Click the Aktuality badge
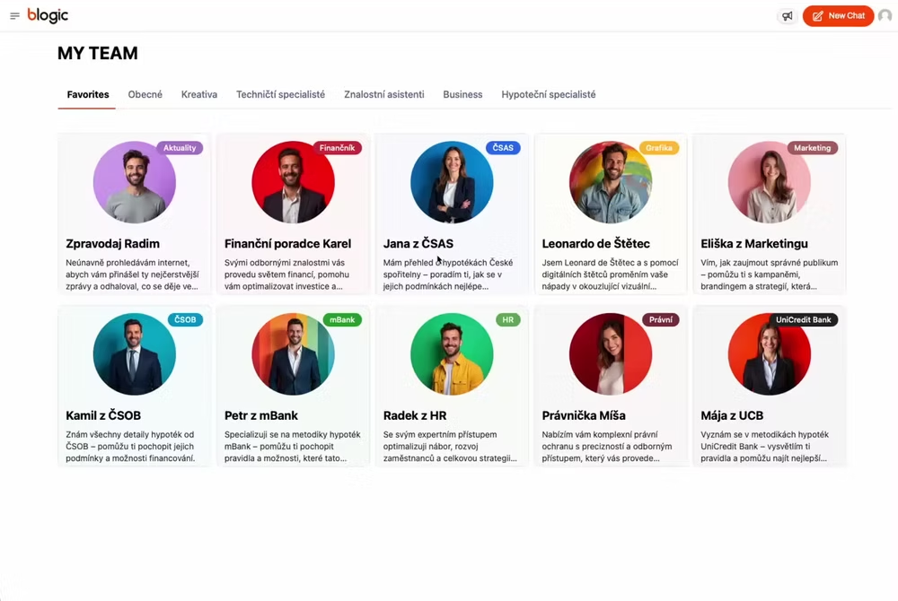This screenshot has width=898, height=601. (180, 148)
